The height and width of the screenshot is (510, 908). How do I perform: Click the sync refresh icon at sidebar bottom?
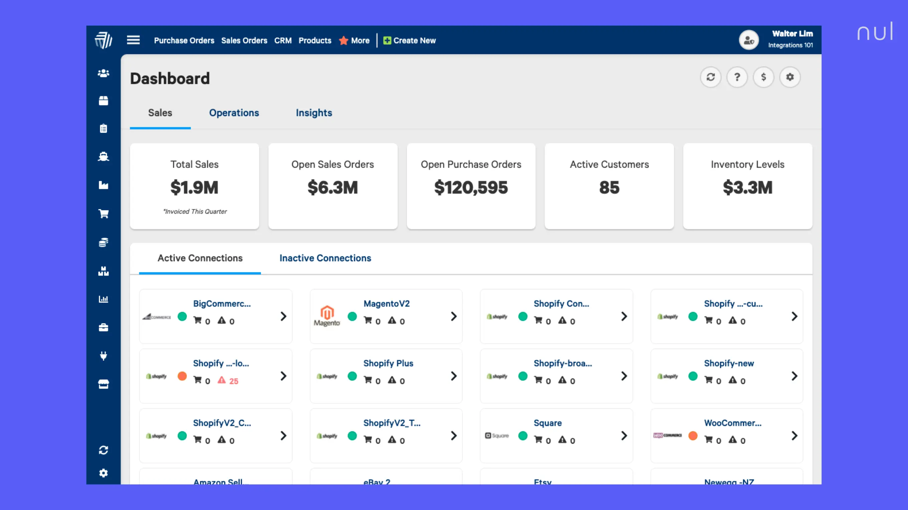(x=103, y=449)
